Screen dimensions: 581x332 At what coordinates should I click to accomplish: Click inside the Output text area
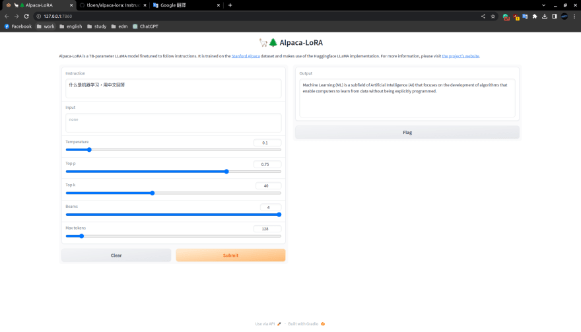click(407, 98)
